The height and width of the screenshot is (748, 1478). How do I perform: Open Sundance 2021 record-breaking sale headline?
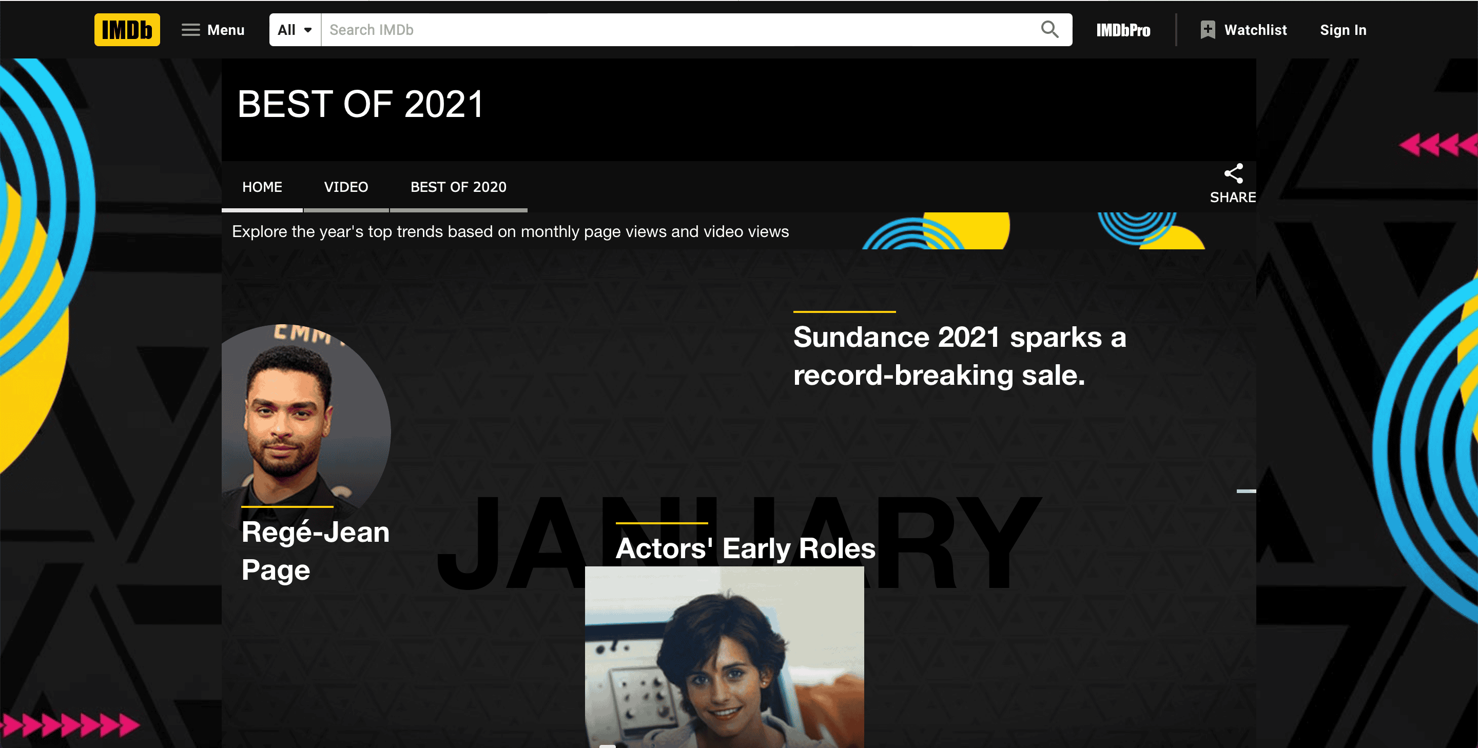click(x=959, y=356)
